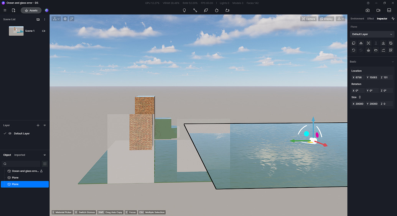Click the Location Z field 151
This screenshot has width=397, height=216.
(386, 78)
